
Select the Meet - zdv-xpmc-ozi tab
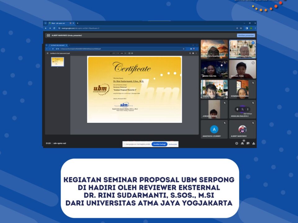pyautogui.click(x=61, y=23)
